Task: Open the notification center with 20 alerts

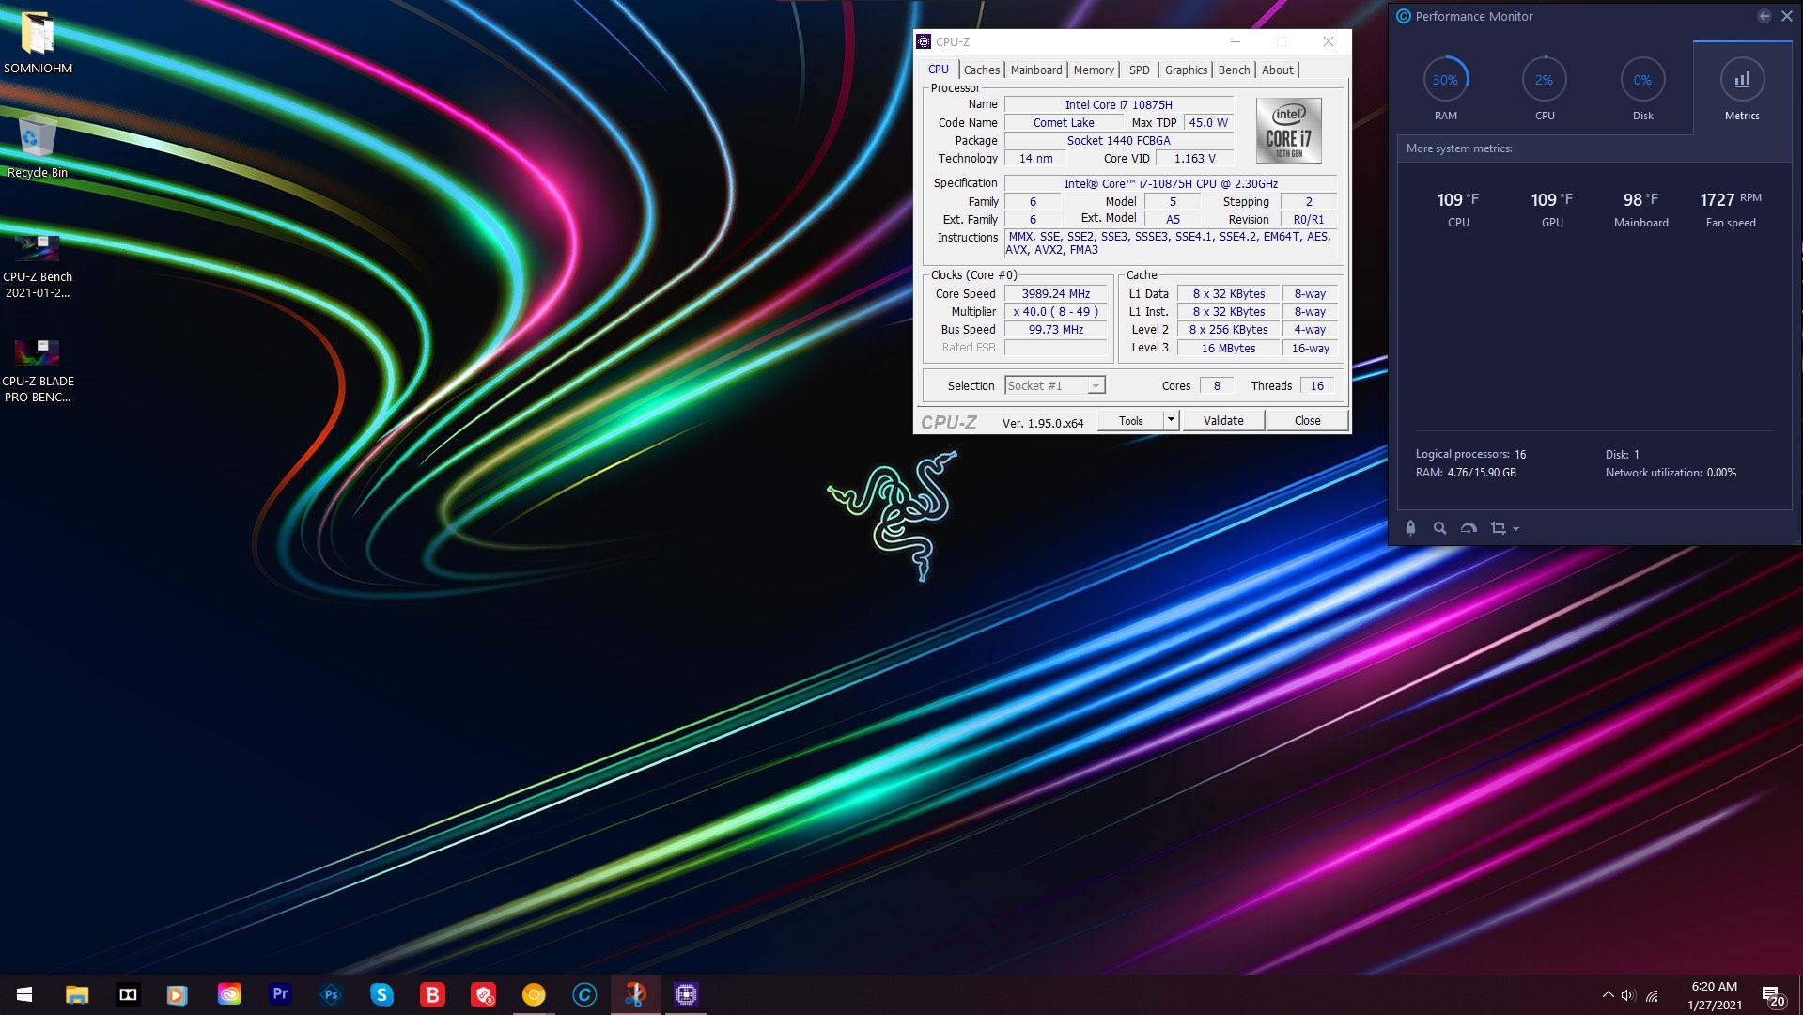Action: pos(1773,995)
